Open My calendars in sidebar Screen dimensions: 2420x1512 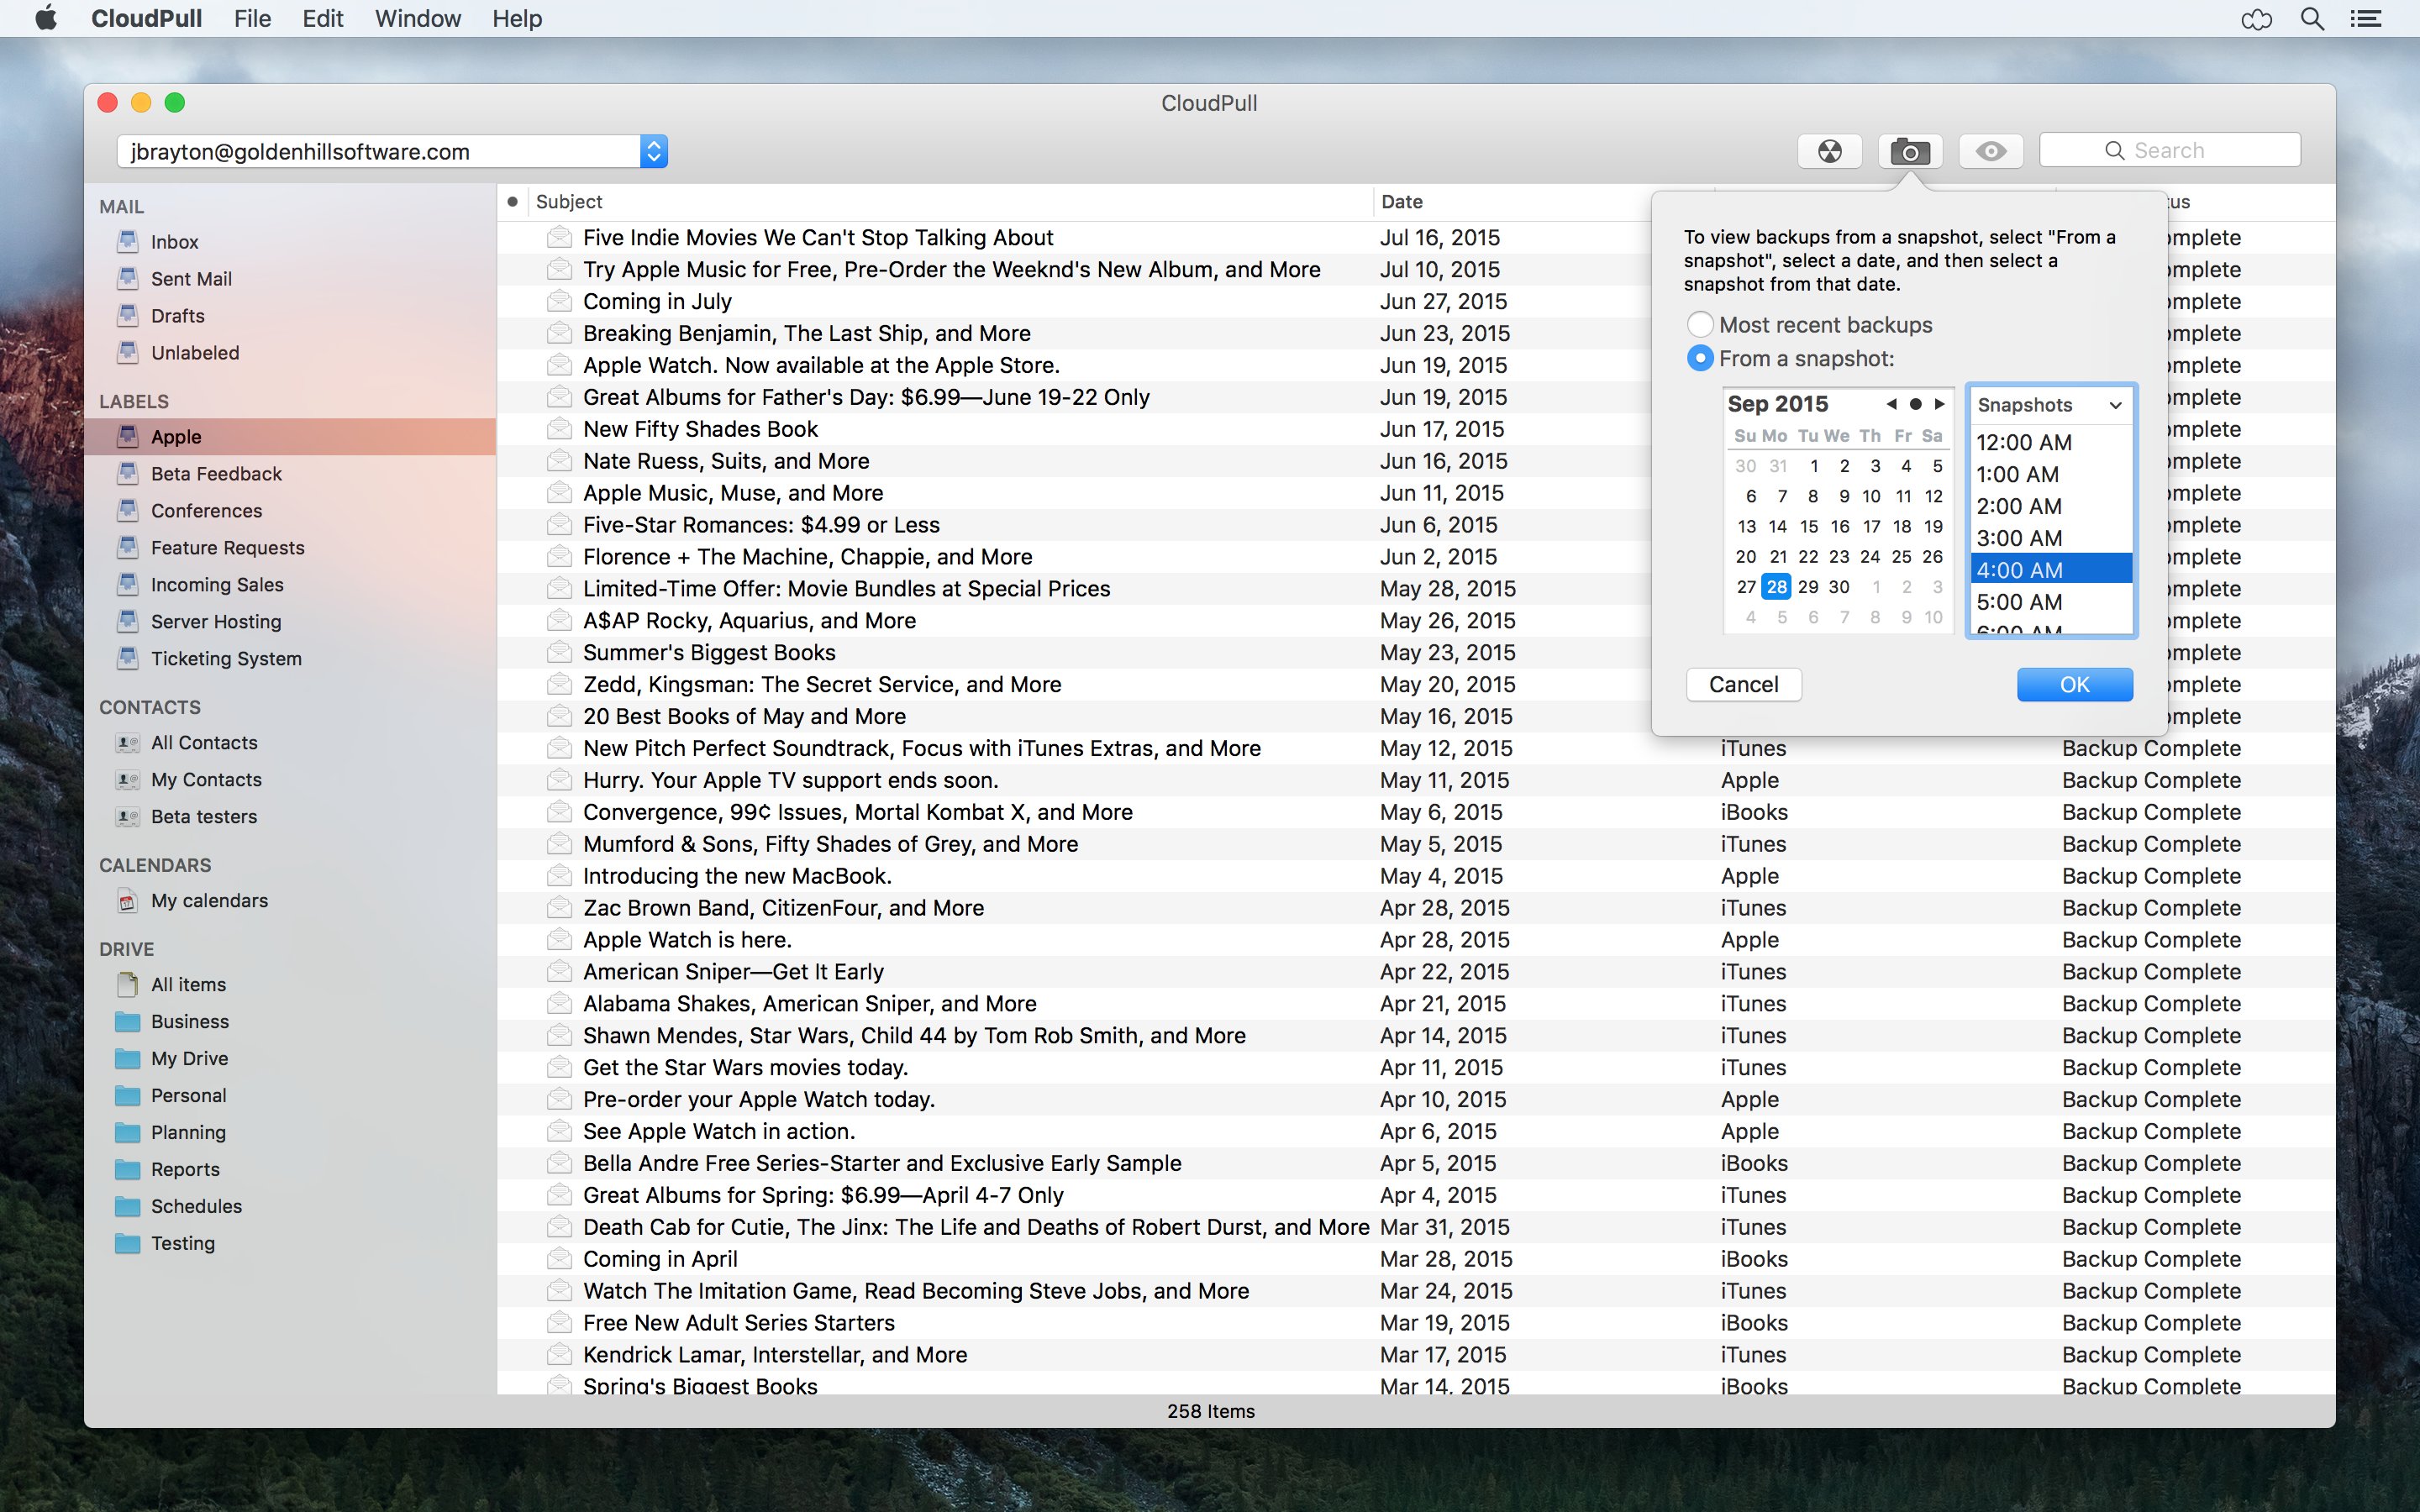[x=209, y=901]
